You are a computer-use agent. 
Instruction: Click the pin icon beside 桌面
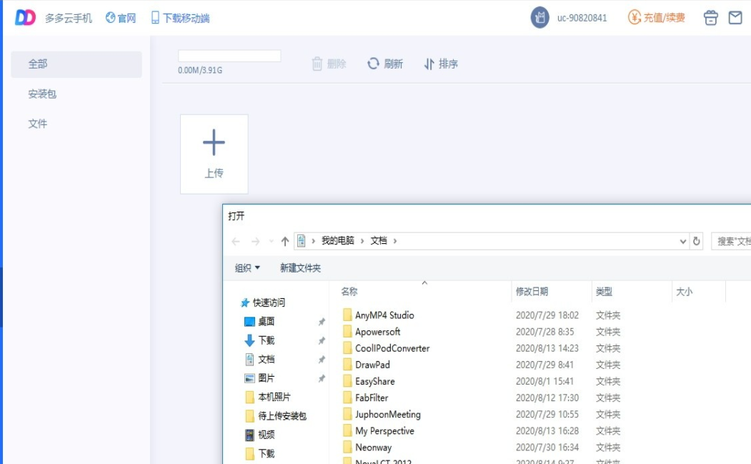[x=322, y=322]
